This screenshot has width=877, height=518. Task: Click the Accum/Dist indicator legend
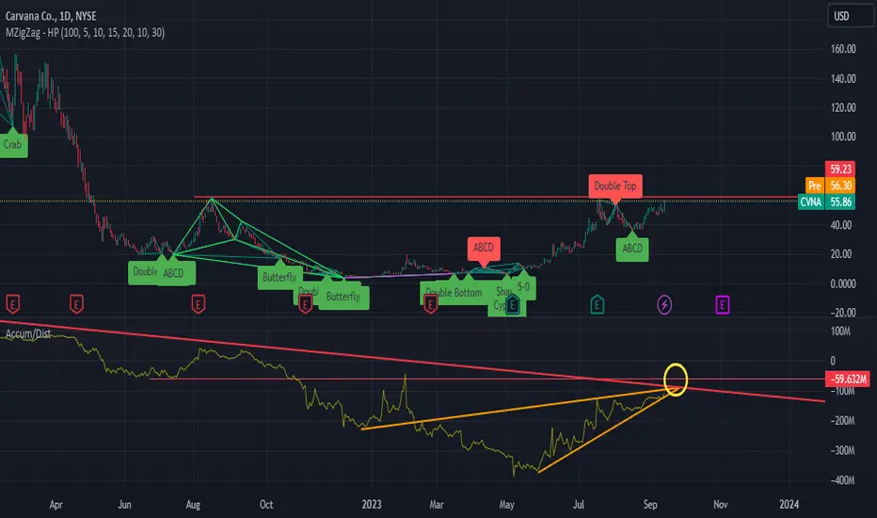click(28, 333)
